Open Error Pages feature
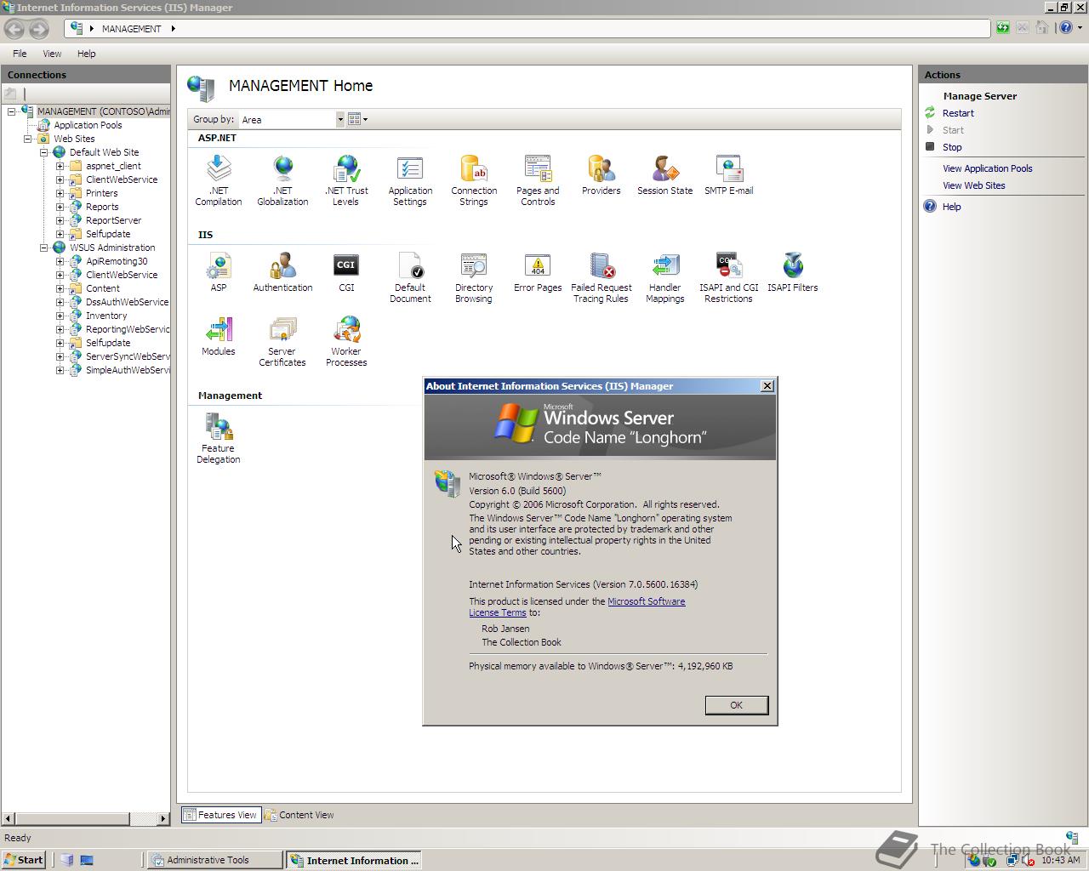 click(x=538, y=271)
